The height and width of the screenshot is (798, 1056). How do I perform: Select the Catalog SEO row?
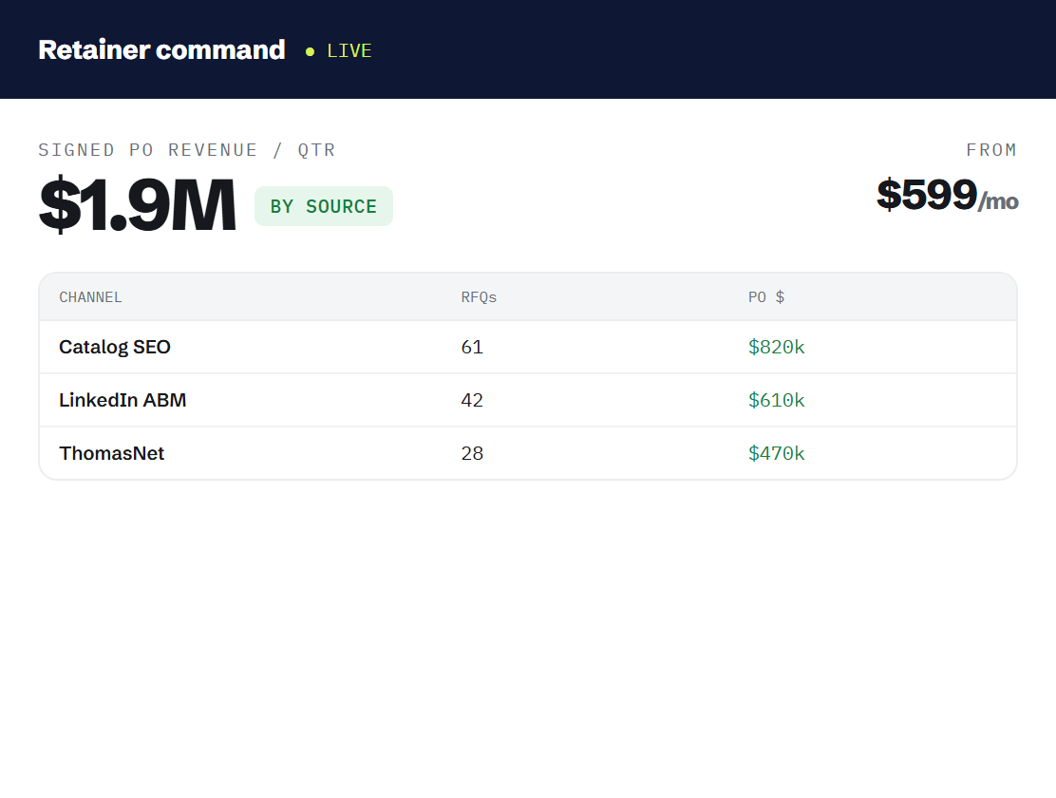pos(528,347)
